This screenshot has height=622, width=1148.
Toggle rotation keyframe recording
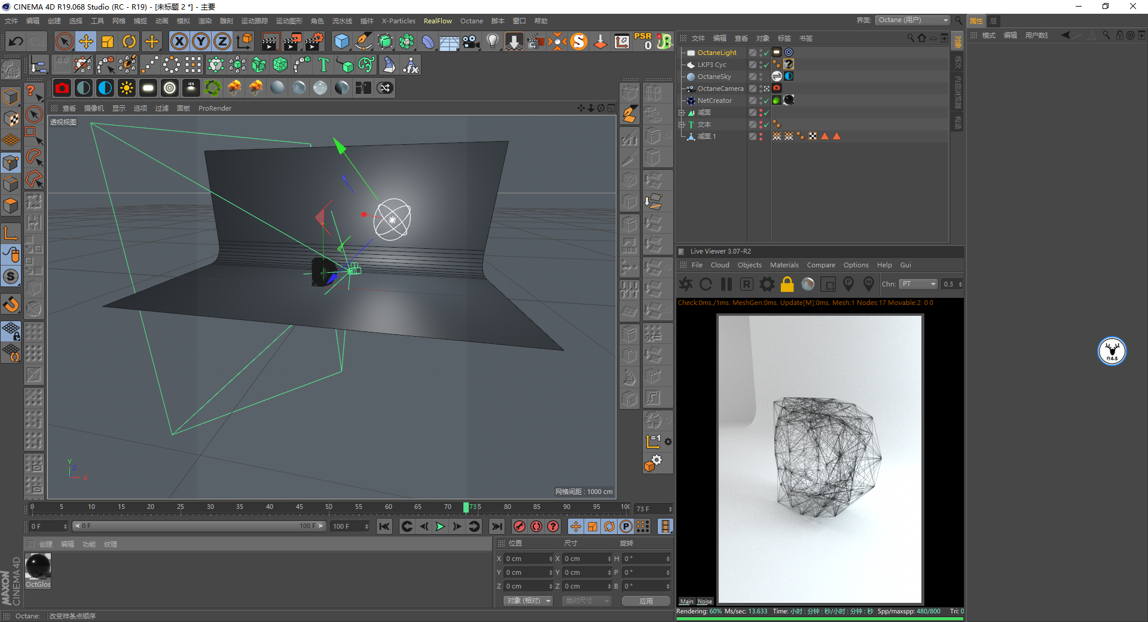[609, 526]
